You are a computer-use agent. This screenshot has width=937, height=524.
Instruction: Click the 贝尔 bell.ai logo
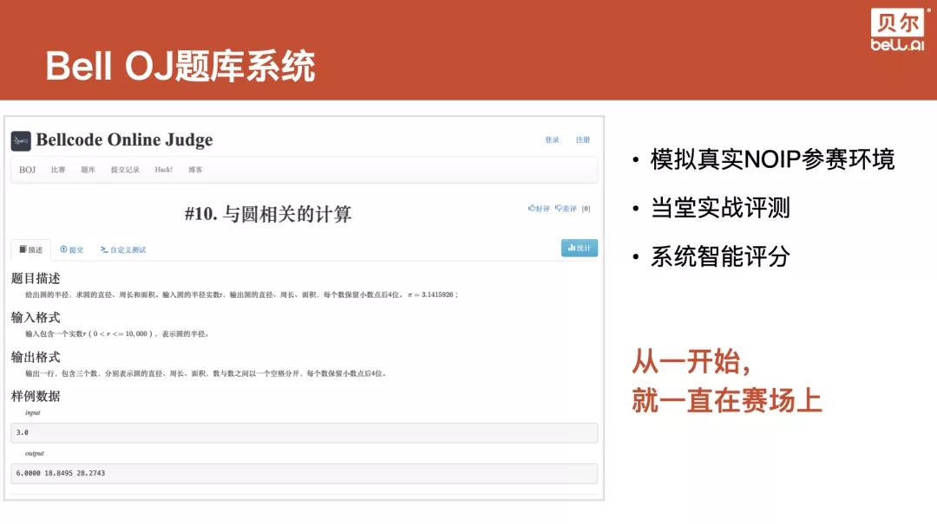coord(898,29)
